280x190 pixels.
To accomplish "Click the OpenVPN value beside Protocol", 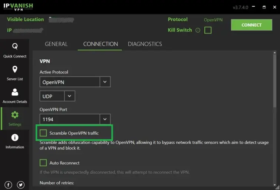I will pyautogui.click(x=213, y=20).
